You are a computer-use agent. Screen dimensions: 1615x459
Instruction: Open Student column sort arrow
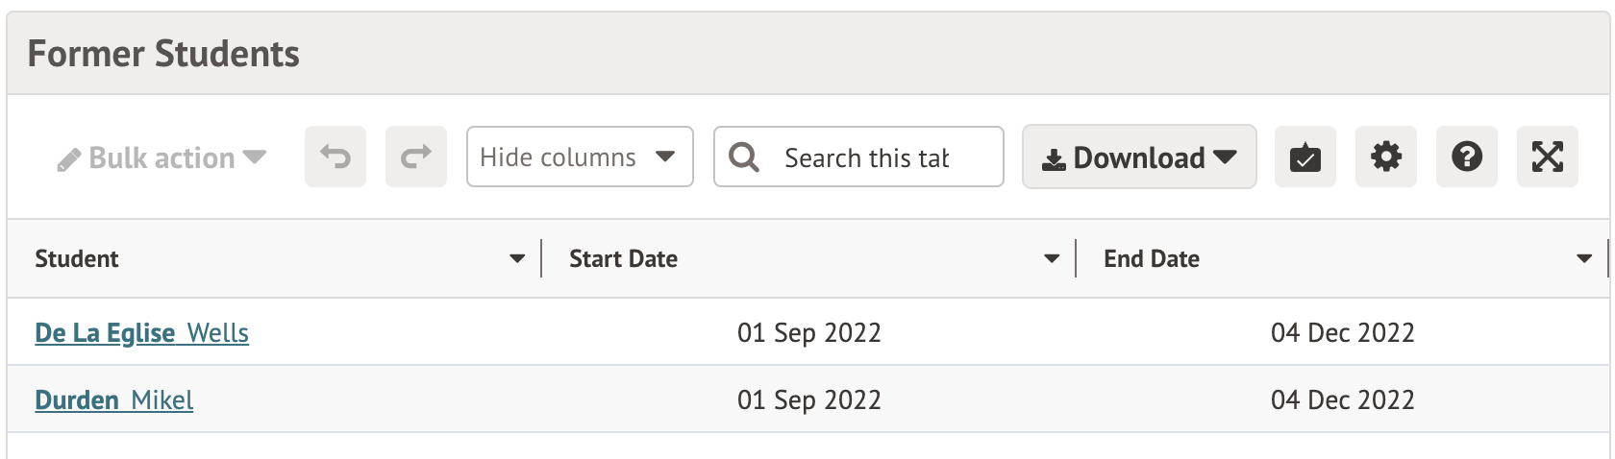pyautogui.click(x=517, y=258)
